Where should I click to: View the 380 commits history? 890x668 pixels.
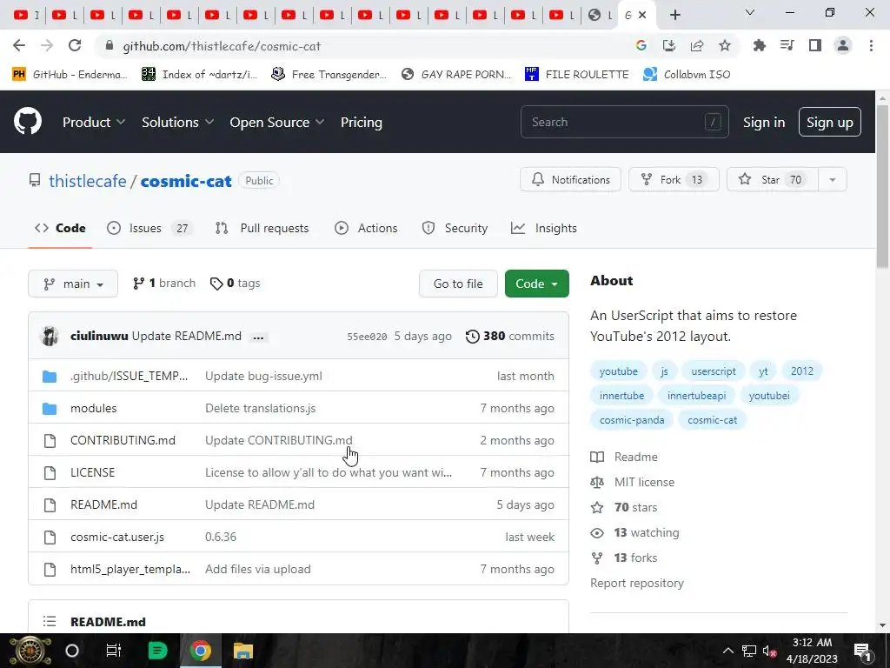[509, 337]
